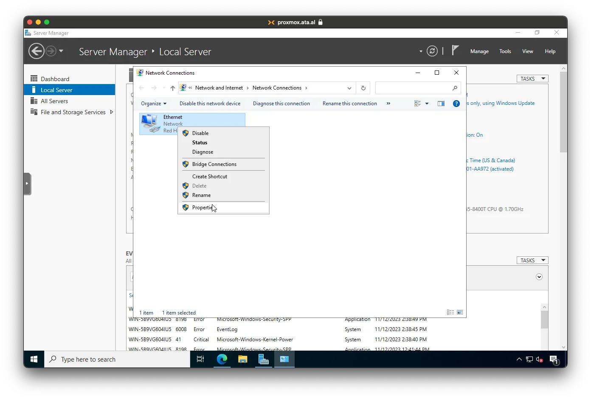Click Rename this connection
This screenshot has width=591, height=399.
pos(350,104)
